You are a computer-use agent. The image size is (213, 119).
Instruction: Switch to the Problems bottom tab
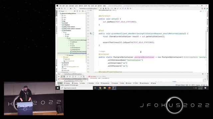67,83
